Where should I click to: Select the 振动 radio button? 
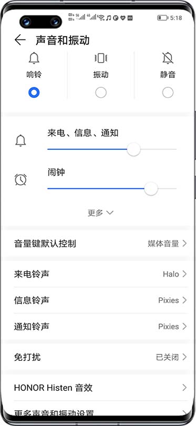coord(101,93)
